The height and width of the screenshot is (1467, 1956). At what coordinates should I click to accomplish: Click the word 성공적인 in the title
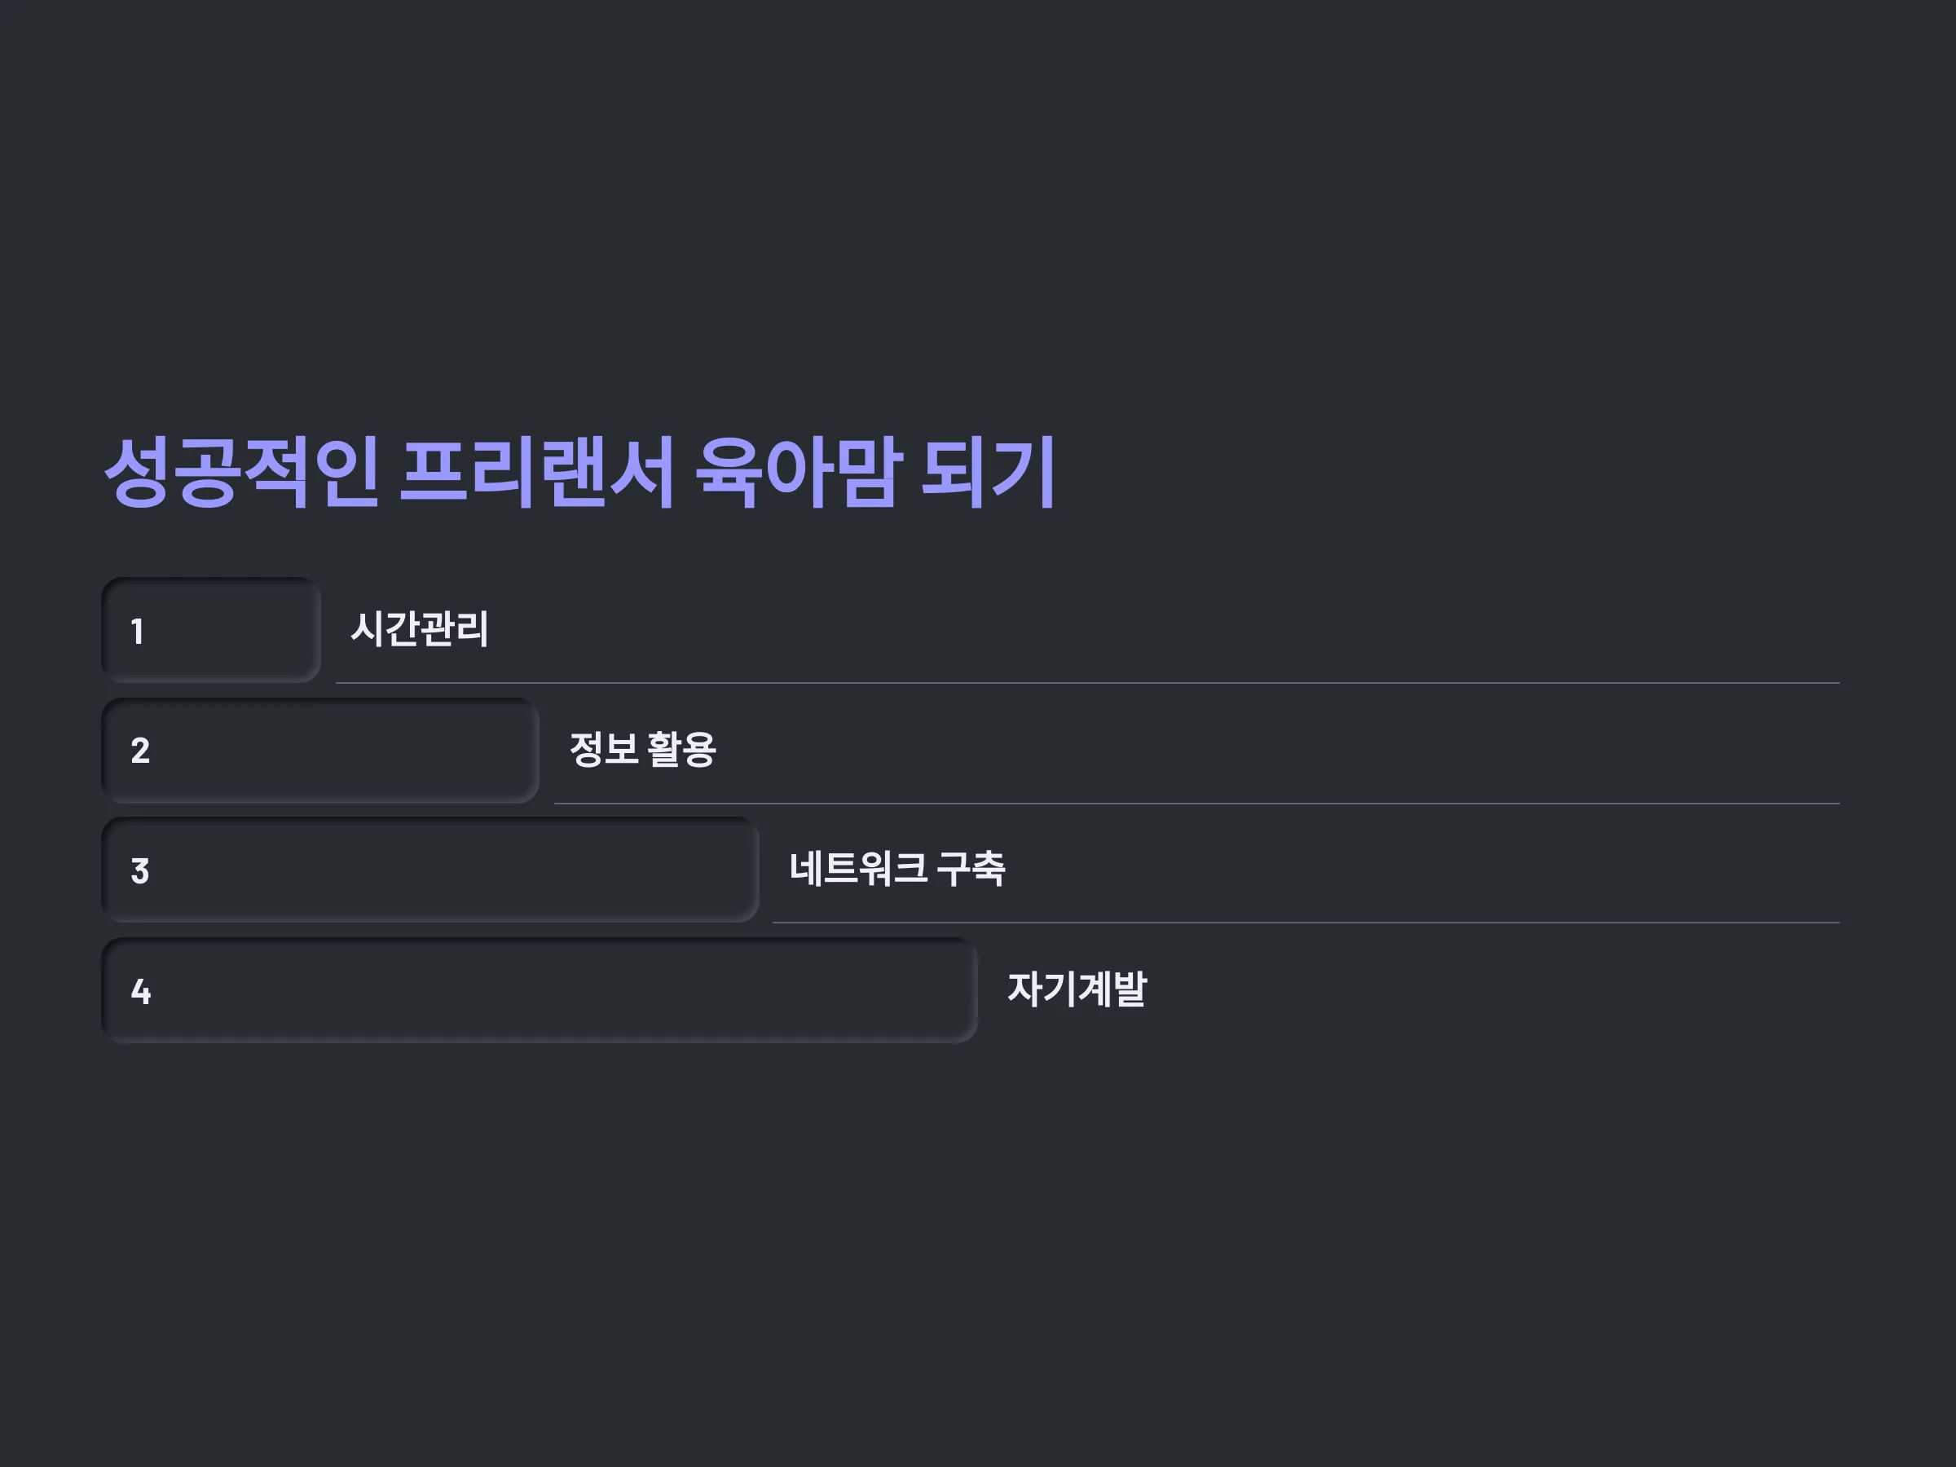242,471
